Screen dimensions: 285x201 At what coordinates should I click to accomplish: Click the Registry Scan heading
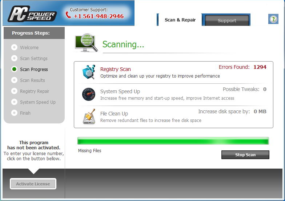(x=116, y=69)
